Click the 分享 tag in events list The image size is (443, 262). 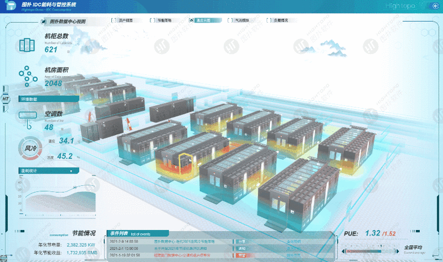click(x=242, y=242)
